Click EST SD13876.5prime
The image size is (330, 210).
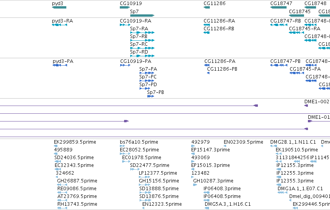[x=145, y=201]
